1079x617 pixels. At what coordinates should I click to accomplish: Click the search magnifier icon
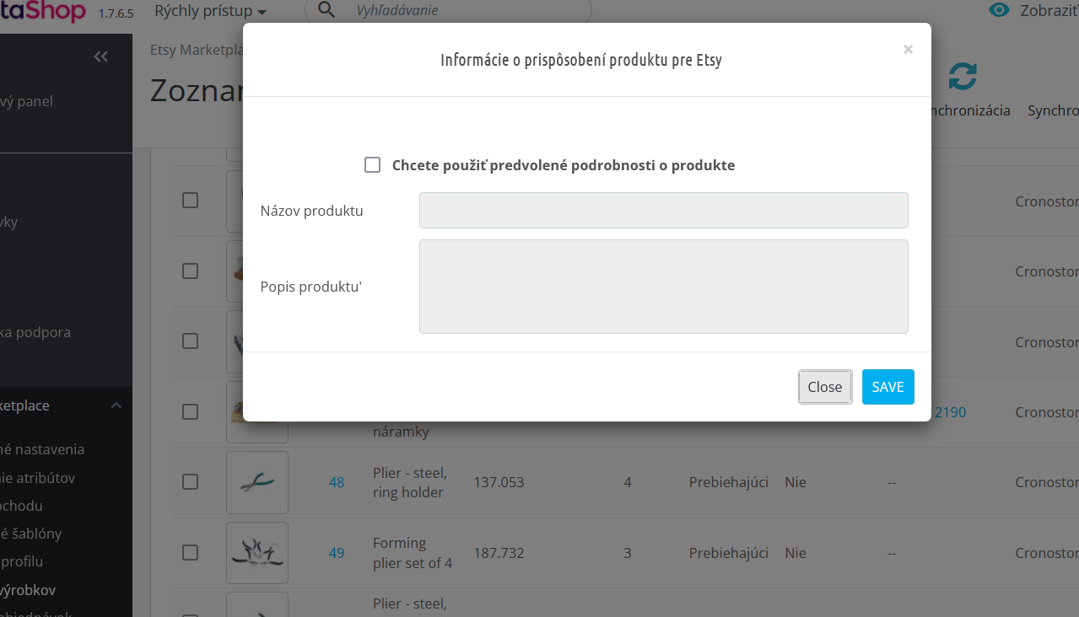tap(326, 11)
